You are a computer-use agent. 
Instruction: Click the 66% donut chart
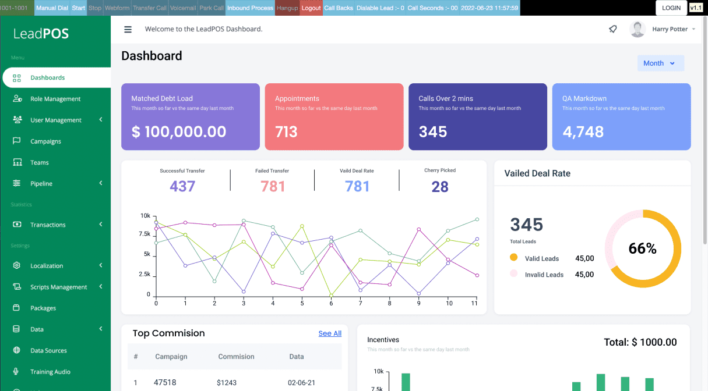643,248
